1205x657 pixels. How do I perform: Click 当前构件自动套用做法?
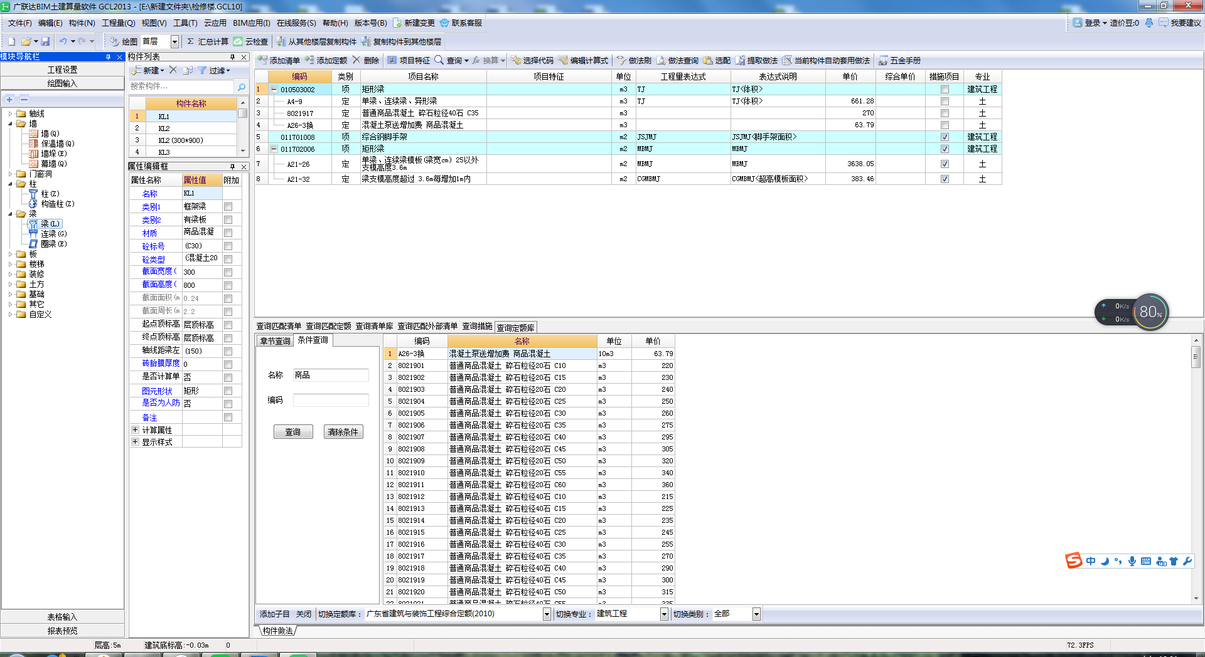click(827, 60)
